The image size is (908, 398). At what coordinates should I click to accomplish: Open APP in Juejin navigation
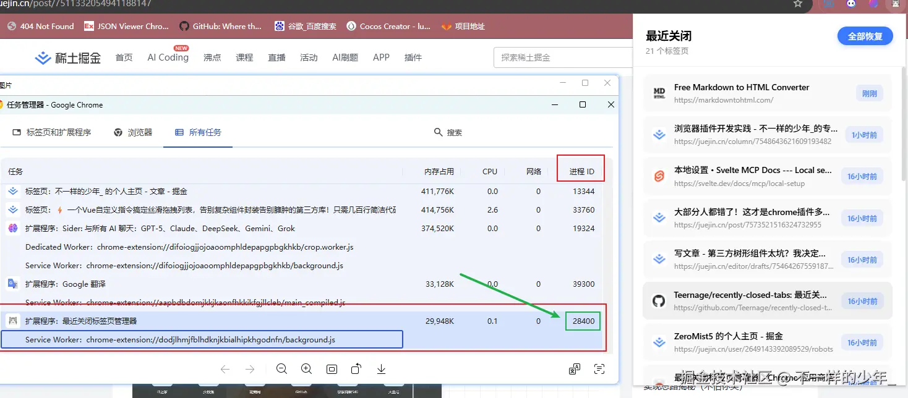381,57
